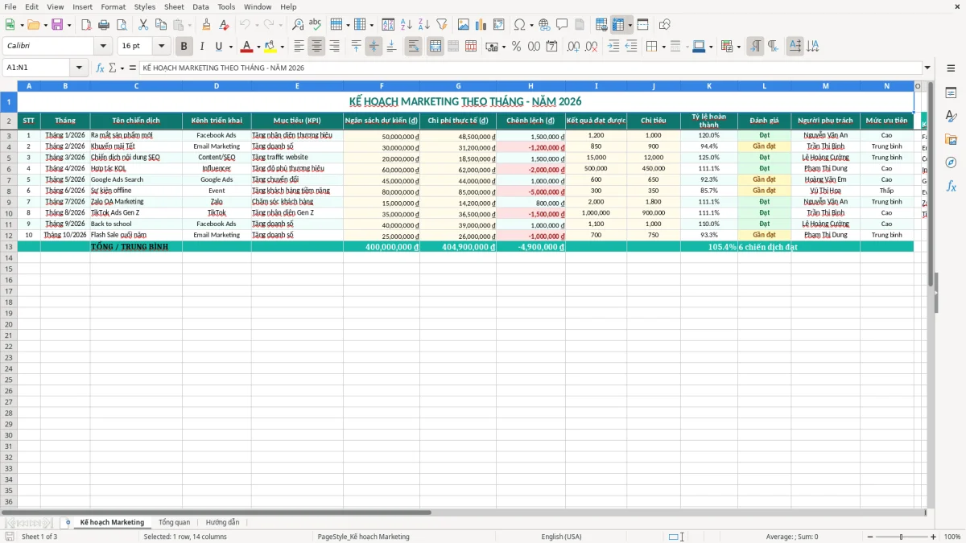Switch to the Hướng dẫn sheet tab
The image size is (966, 543).
(222, 522)
